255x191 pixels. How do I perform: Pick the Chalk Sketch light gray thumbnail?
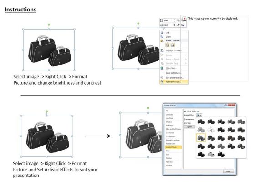[201, 130]
